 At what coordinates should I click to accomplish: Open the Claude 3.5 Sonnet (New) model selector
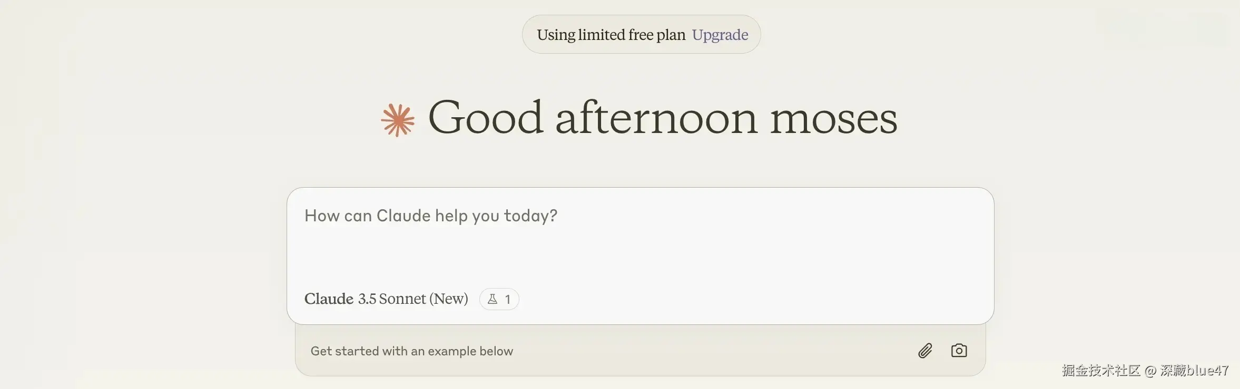386,299
